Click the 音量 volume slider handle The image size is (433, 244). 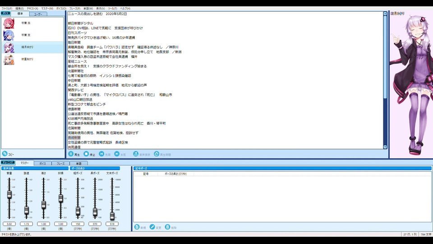click(9, 194)
